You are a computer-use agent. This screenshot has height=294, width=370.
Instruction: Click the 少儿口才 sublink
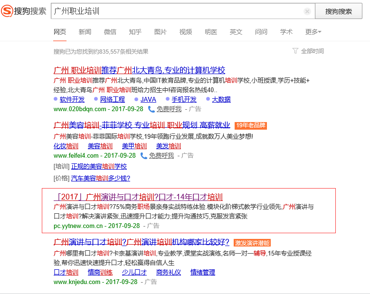[x=134, y=272]
